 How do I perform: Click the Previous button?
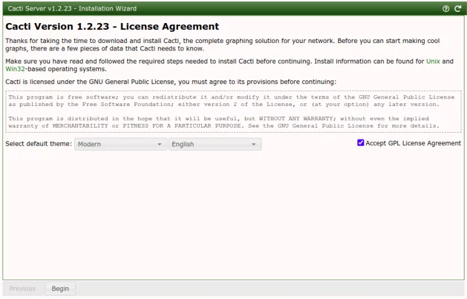(22, 288)
